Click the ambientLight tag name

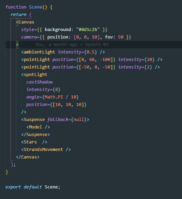[x=39, y=52]
